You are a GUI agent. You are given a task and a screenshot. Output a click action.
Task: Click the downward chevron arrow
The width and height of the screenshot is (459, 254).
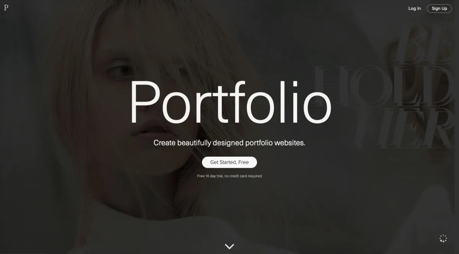[x=229, y=246]
